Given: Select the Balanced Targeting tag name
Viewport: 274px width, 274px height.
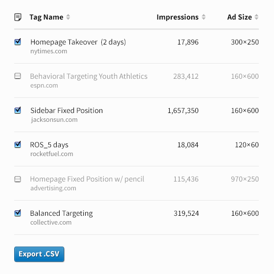Looking at the screenshot, I should coord(61,213).
